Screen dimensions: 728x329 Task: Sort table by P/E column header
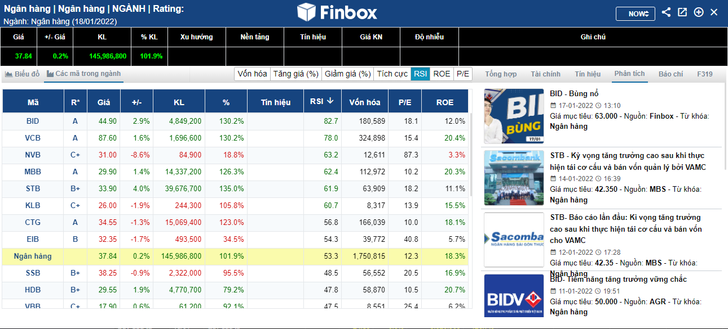pyautogui.click(x=405, y=102)
